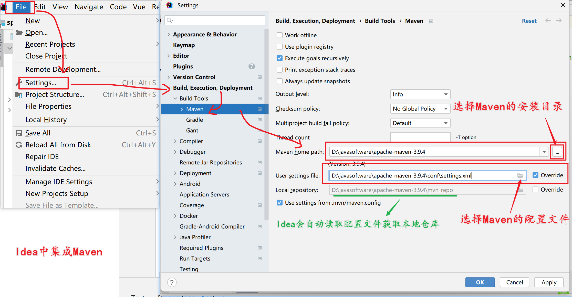Click the OK button
The width and height of the screenshot is (572, 297).
click(480, 282)
